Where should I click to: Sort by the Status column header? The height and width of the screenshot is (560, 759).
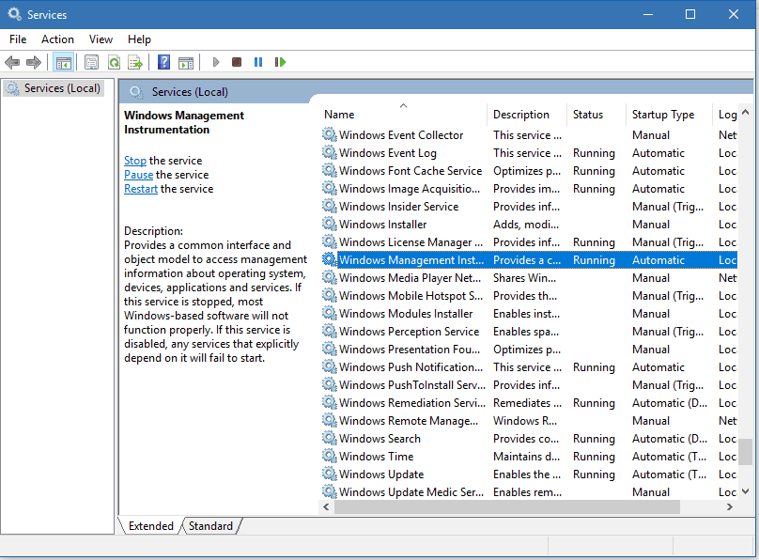click(596, 115)
